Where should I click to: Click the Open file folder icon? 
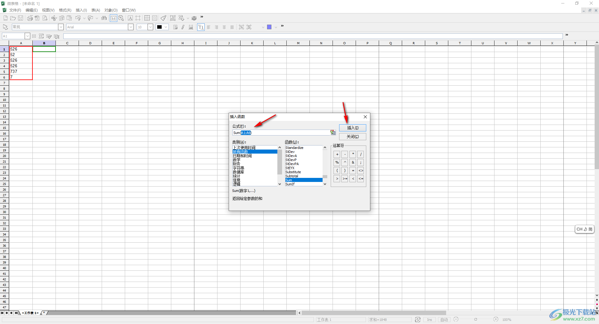[x=13, y=18]
